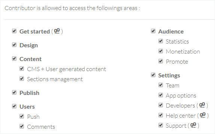This screenshot has width=215, height=134.
Task: Uncheck CMS + User generated content
Action: click(22, 68)
